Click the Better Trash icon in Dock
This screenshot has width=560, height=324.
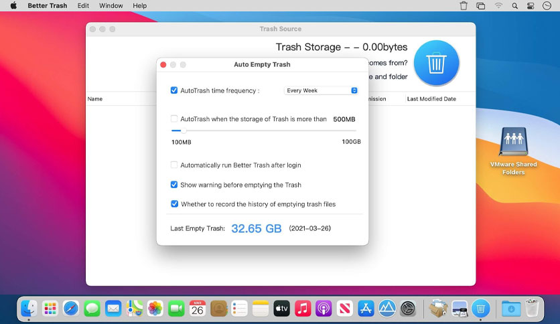pyautogui.click(x=480, y=309)
